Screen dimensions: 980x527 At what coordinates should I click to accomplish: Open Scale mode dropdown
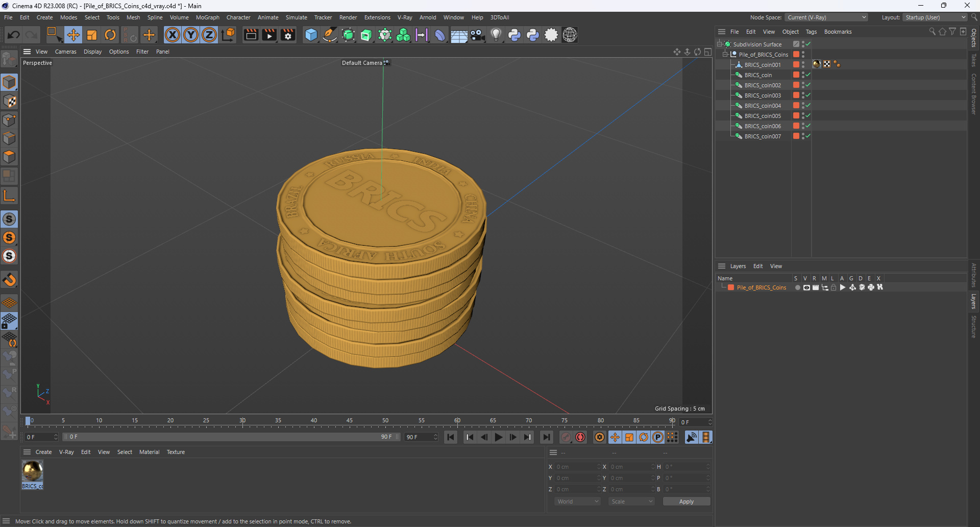pyautogui.click(x=631, y=501)
